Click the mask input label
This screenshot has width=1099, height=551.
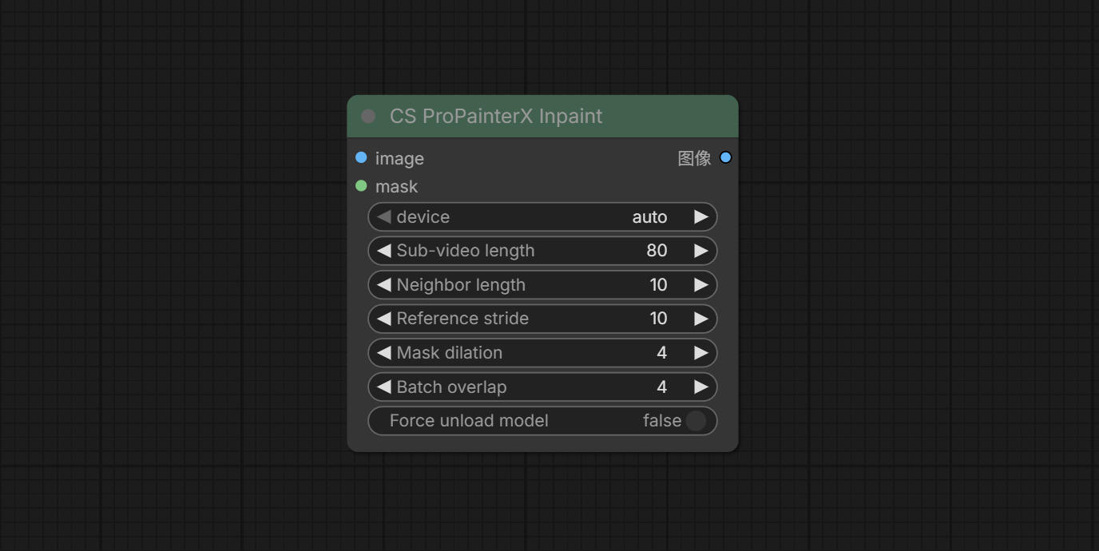(x=396, y=187)
